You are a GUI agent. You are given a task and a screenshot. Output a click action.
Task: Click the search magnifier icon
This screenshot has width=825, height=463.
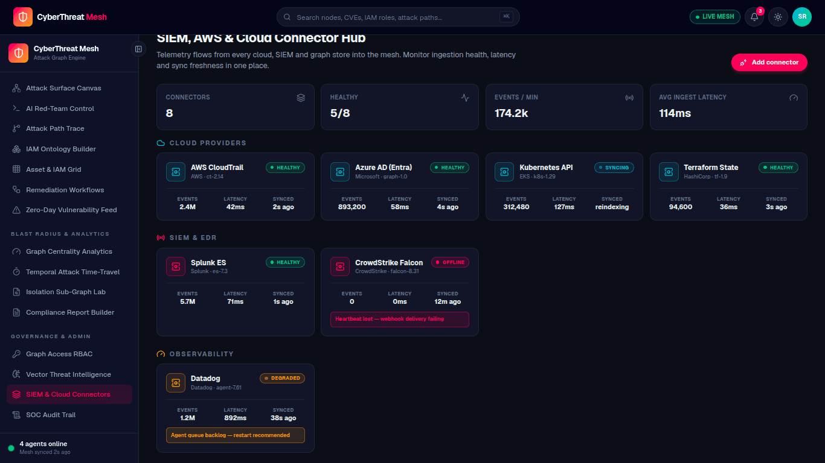[287, 17]
